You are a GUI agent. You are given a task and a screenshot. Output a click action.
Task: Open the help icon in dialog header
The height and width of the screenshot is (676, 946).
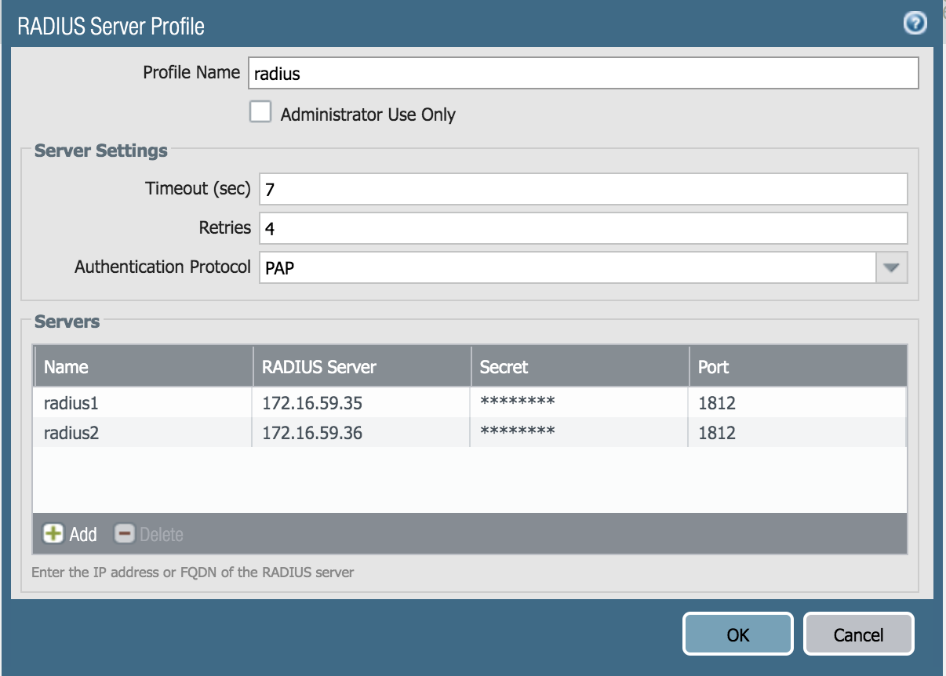click(915, 25)
